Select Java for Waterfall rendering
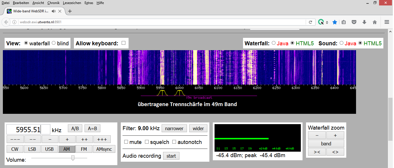This screenshot has height=168, width=394. (x=273, y=43)
